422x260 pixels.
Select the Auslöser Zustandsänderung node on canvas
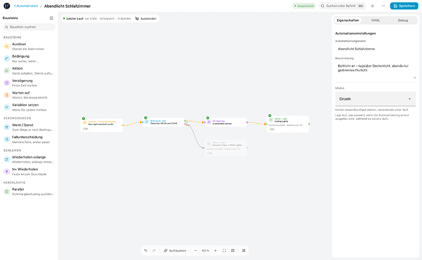pyautogui.click(x=102, y=125)
